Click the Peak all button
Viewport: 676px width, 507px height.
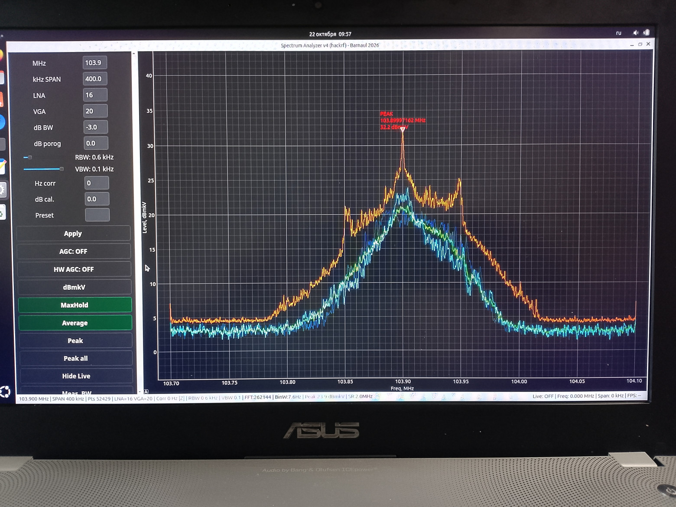click(x=76, y=358)
